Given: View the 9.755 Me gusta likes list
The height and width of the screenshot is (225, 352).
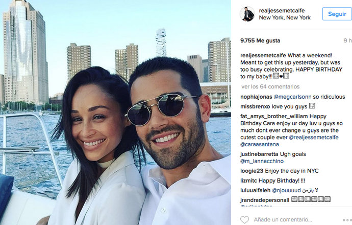Looking at the screenshot, I should click(x=260, y=41).
